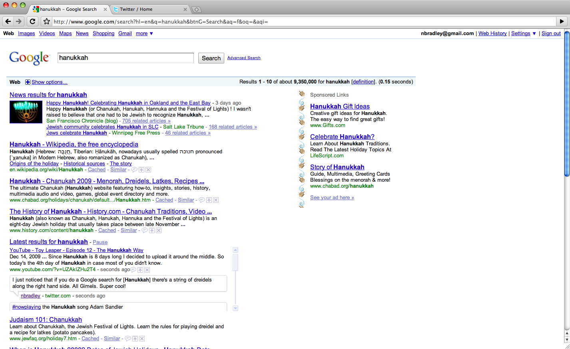
Task: Go back with the browser back arrow
Action: click(8, 22)
